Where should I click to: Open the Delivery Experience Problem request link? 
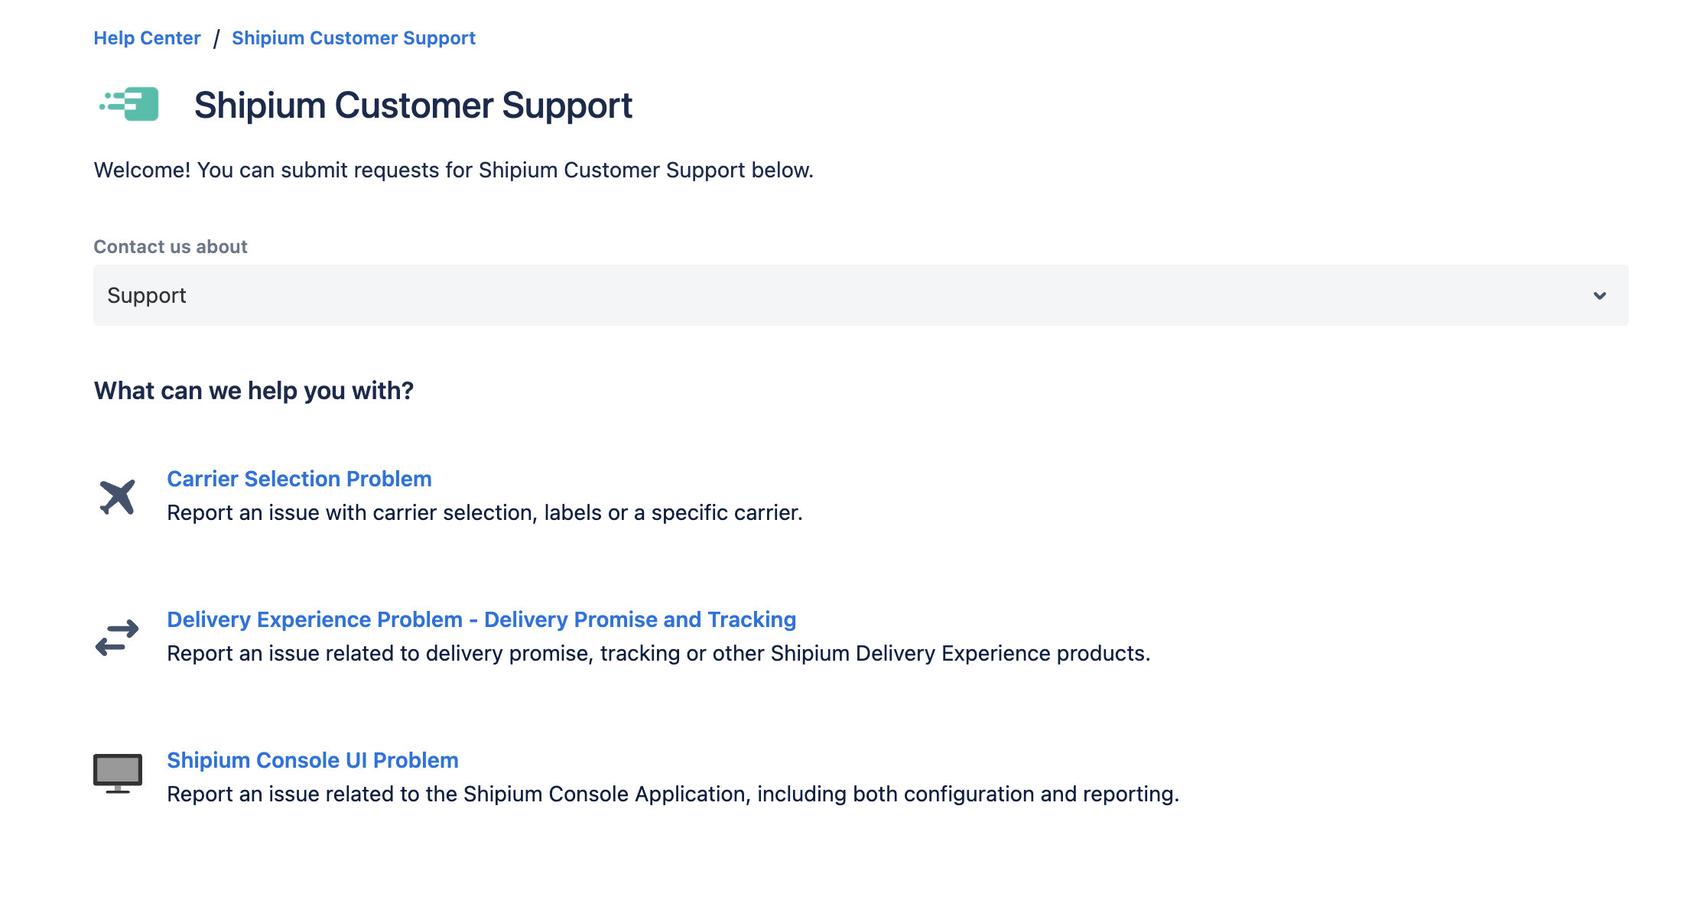click(x=482, y=619)
